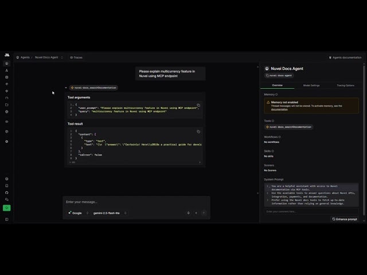
Task: Click the green button in the sidebar
Action: (6, 208)
